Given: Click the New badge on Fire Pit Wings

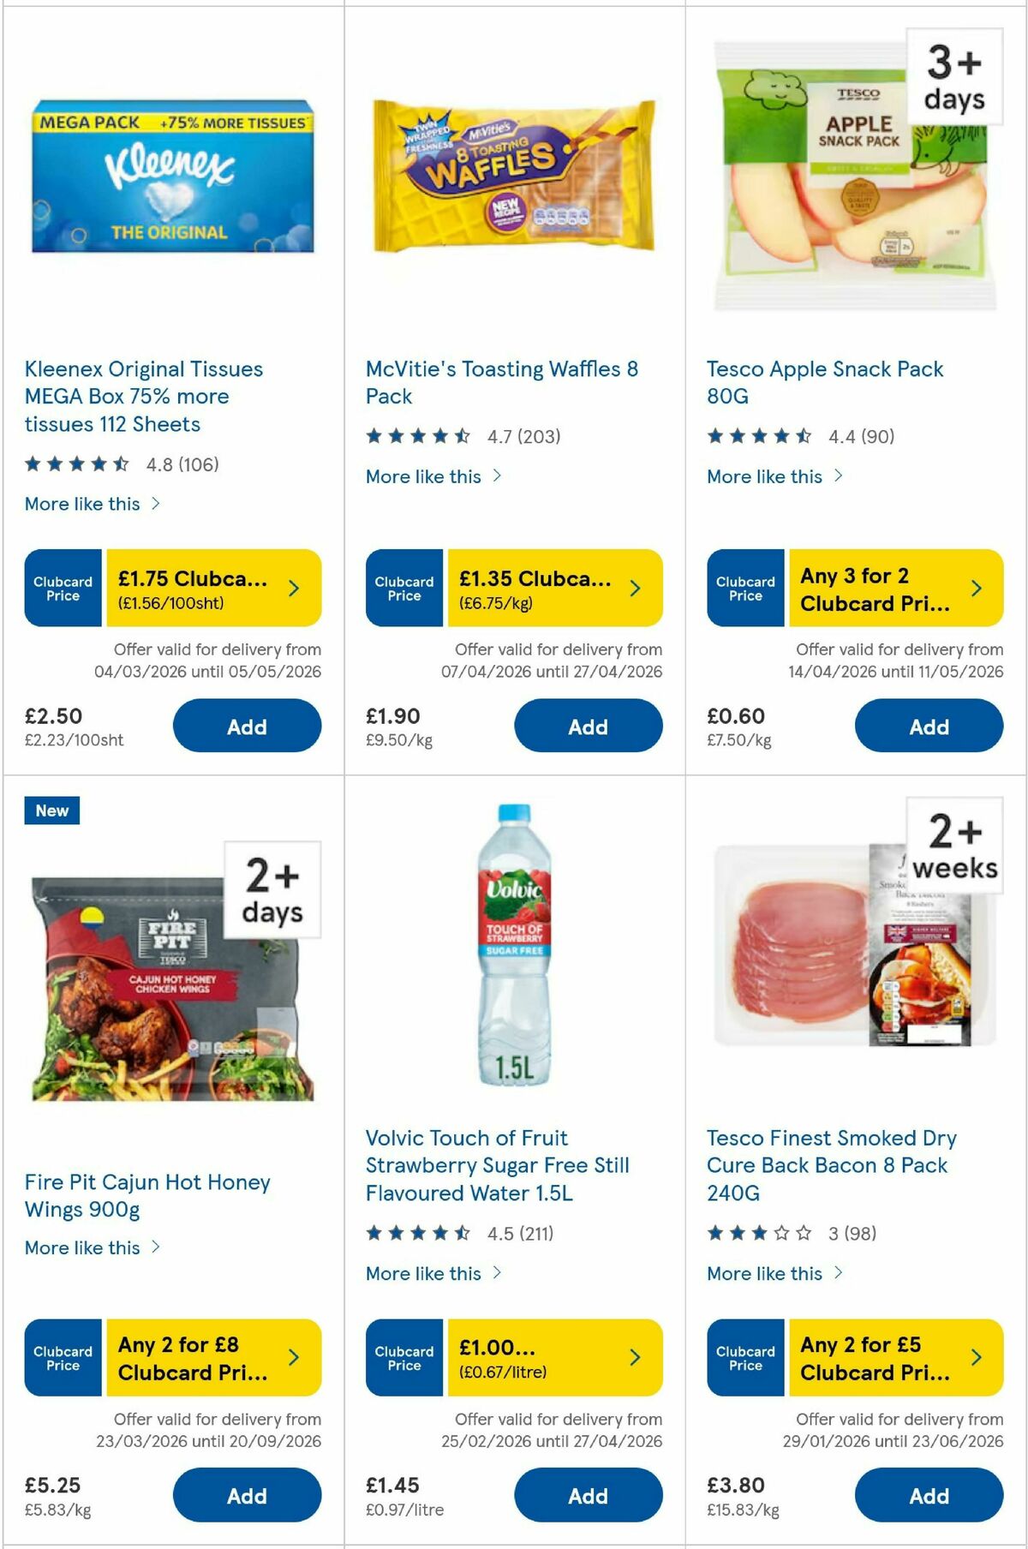Looking at the screenshot, I should tap(51, 810).
